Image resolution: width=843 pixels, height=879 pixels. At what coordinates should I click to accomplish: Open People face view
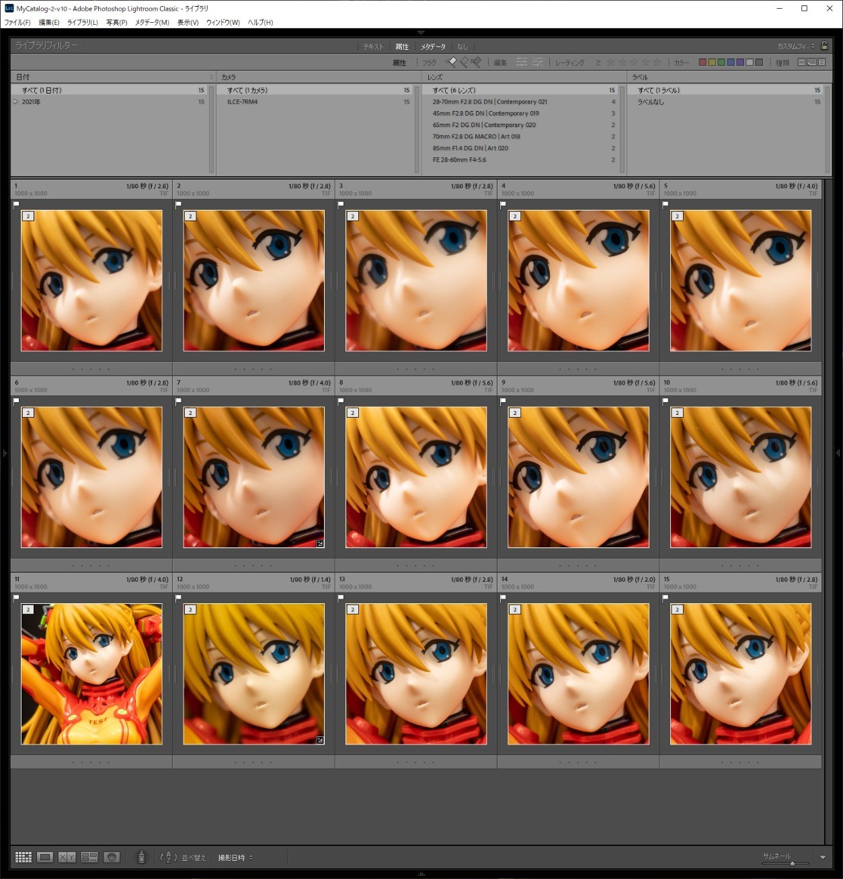point(112,857)
